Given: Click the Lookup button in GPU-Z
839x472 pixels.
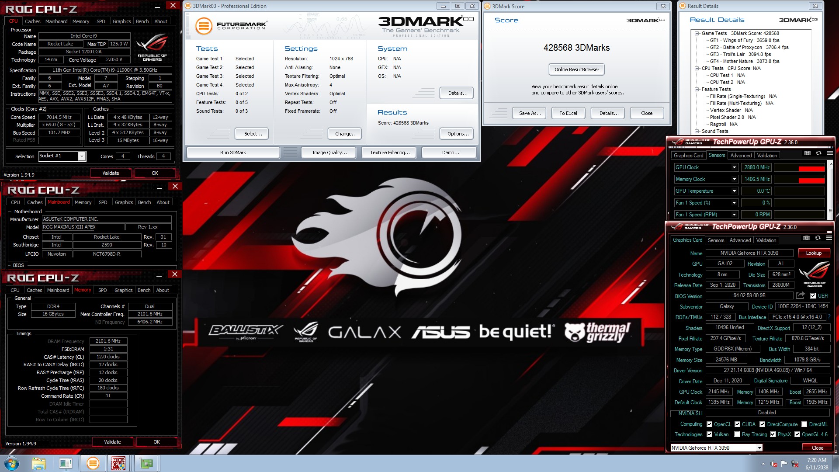Looking at the screenshot, I should tap(814, 253).
